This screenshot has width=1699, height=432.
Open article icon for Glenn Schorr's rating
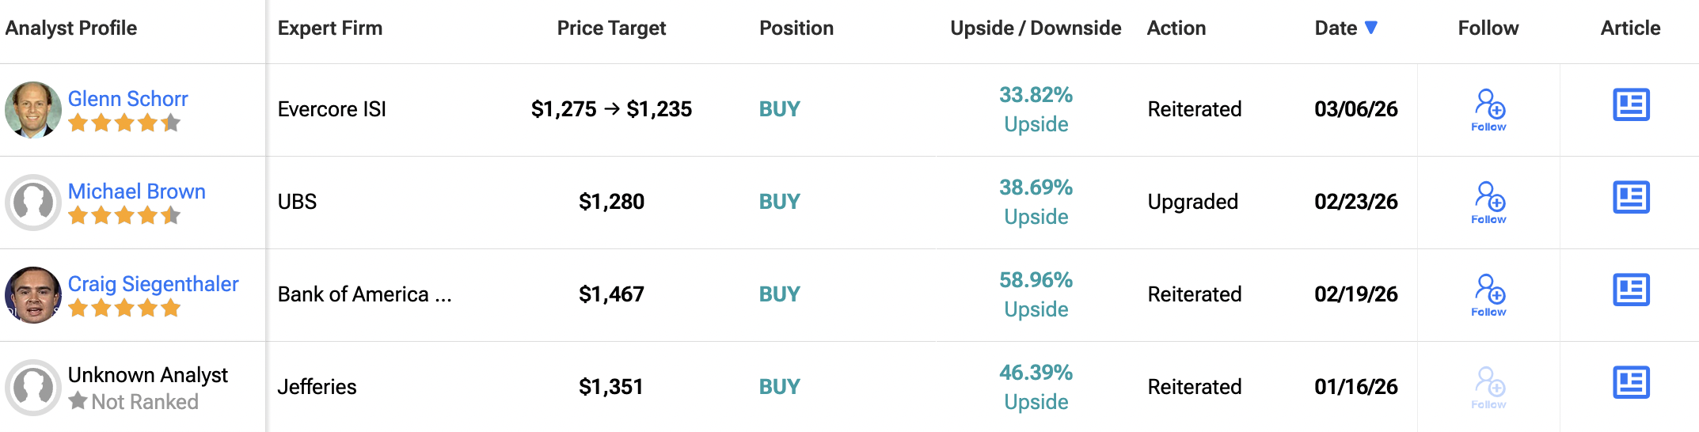click(1630, 105)
